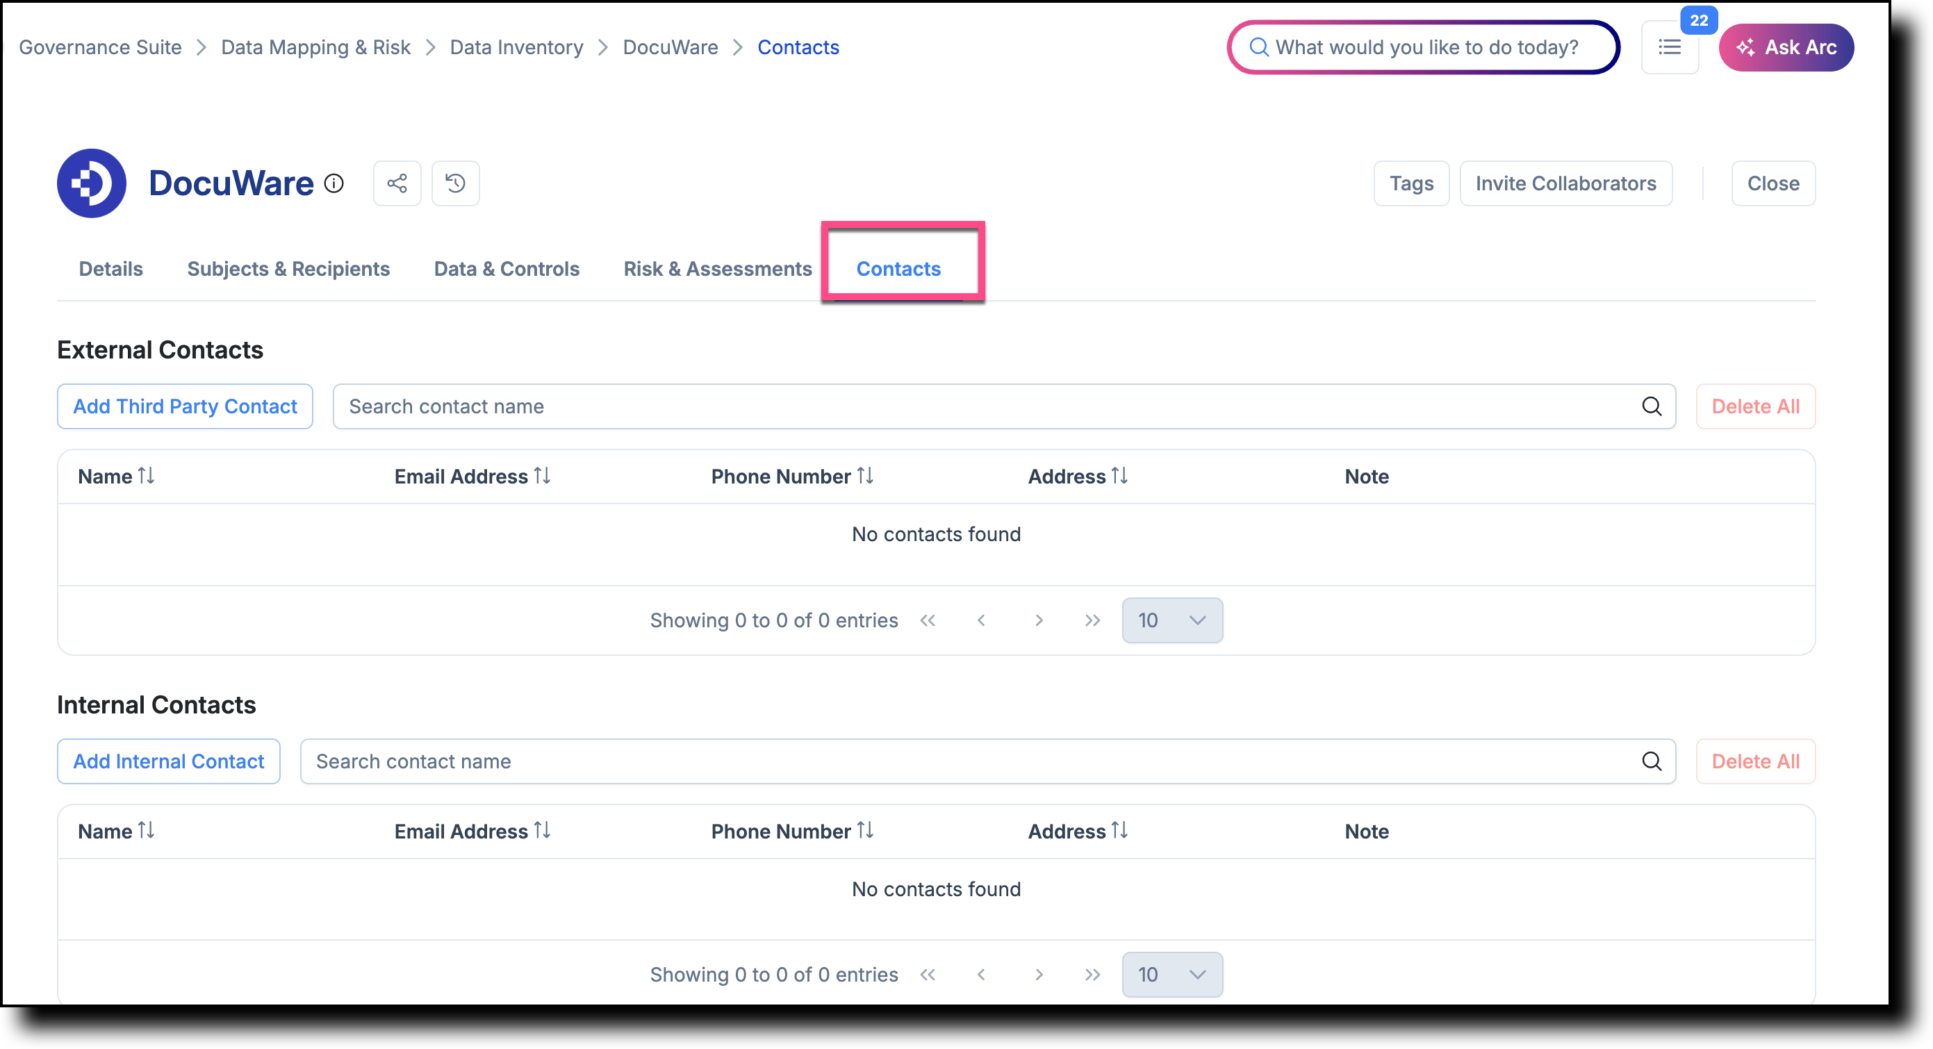Open Internal Contacts page size dropdown
The height and width of the screenshot is (1049, 1933).
pos(1172,975)
